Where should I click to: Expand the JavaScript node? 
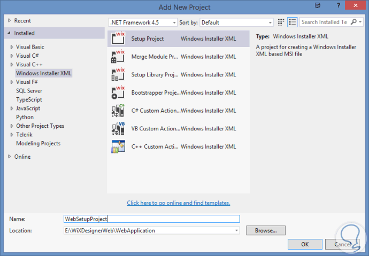point(12,108)
